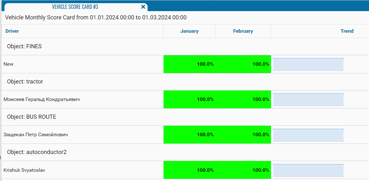Open trend chart for Моисеев Геральд Кондратьевич
Image resolution: width=369 pixels, height=181 pixels.
coord(308,100)
